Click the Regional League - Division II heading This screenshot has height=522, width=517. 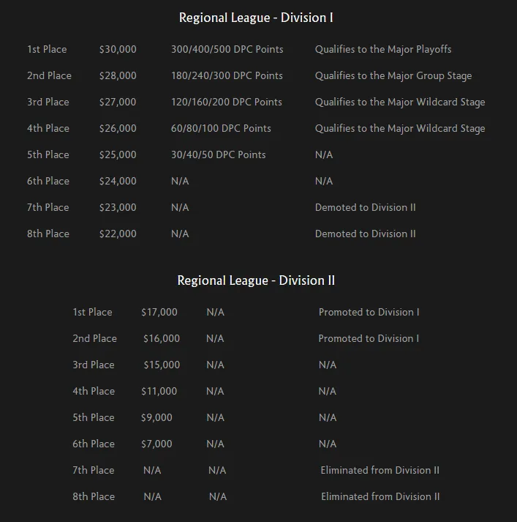[256, 280]
